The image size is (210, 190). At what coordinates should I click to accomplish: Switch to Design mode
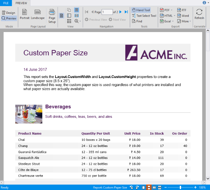pyautogui.click(x=8, y=13)
